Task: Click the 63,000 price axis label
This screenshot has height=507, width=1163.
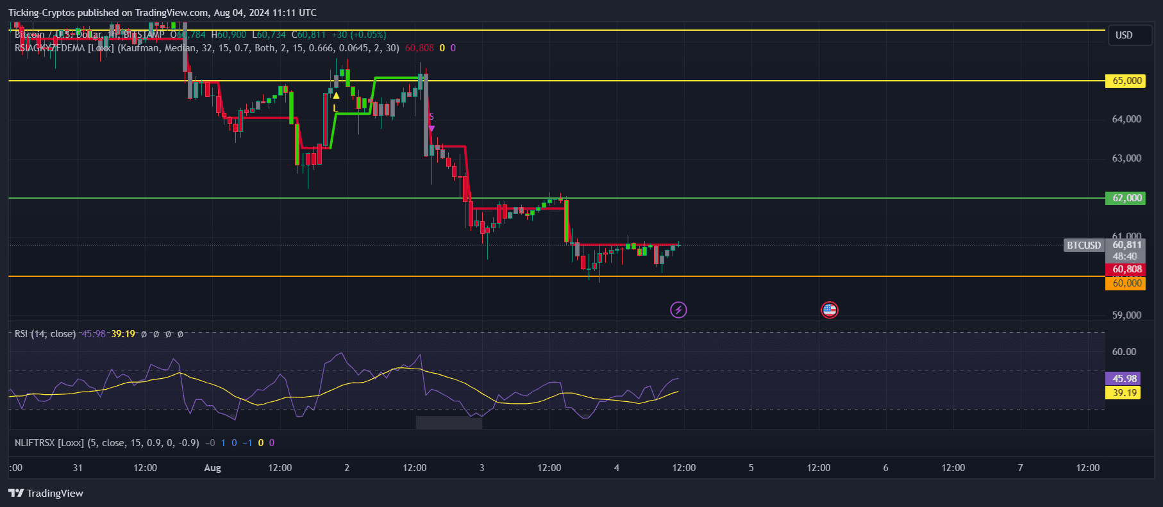Action: (x=1126, y=158)
